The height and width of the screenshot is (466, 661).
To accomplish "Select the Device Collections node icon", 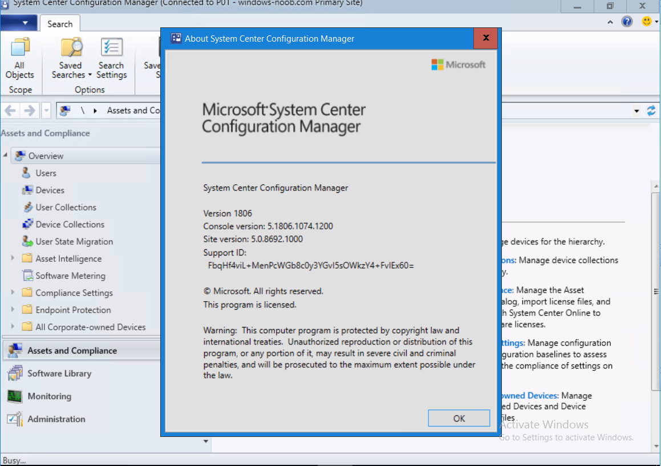I will point(28,224).
